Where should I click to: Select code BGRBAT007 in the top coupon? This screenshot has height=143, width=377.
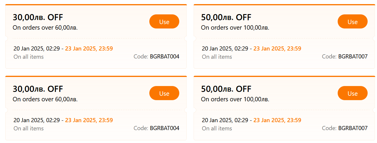[x=353, y=57]
